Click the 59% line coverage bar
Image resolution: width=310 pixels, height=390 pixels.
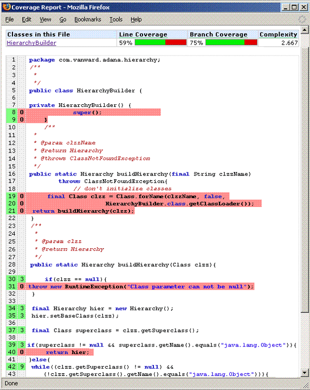click(160, 42)
